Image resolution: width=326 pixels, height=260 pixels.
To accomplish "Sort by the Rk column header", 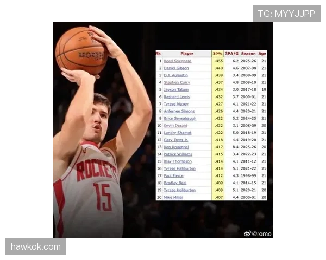I will (x=159, y=54).
